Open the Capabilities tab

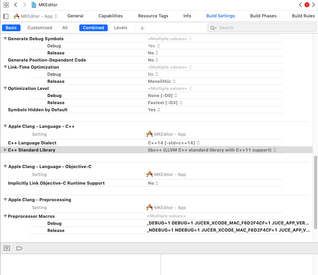[x=110, y=16]
